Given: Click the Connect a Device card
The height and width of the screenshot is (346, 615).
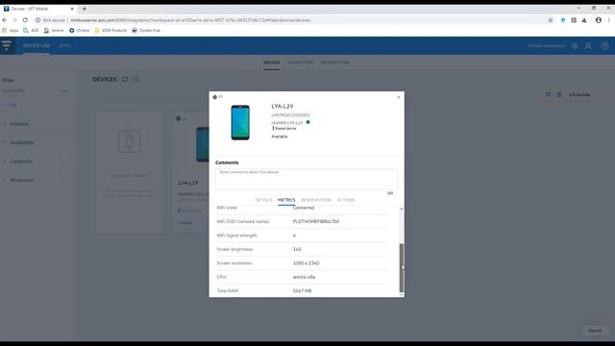Looking at the screenshot, I should pos(130,173).
